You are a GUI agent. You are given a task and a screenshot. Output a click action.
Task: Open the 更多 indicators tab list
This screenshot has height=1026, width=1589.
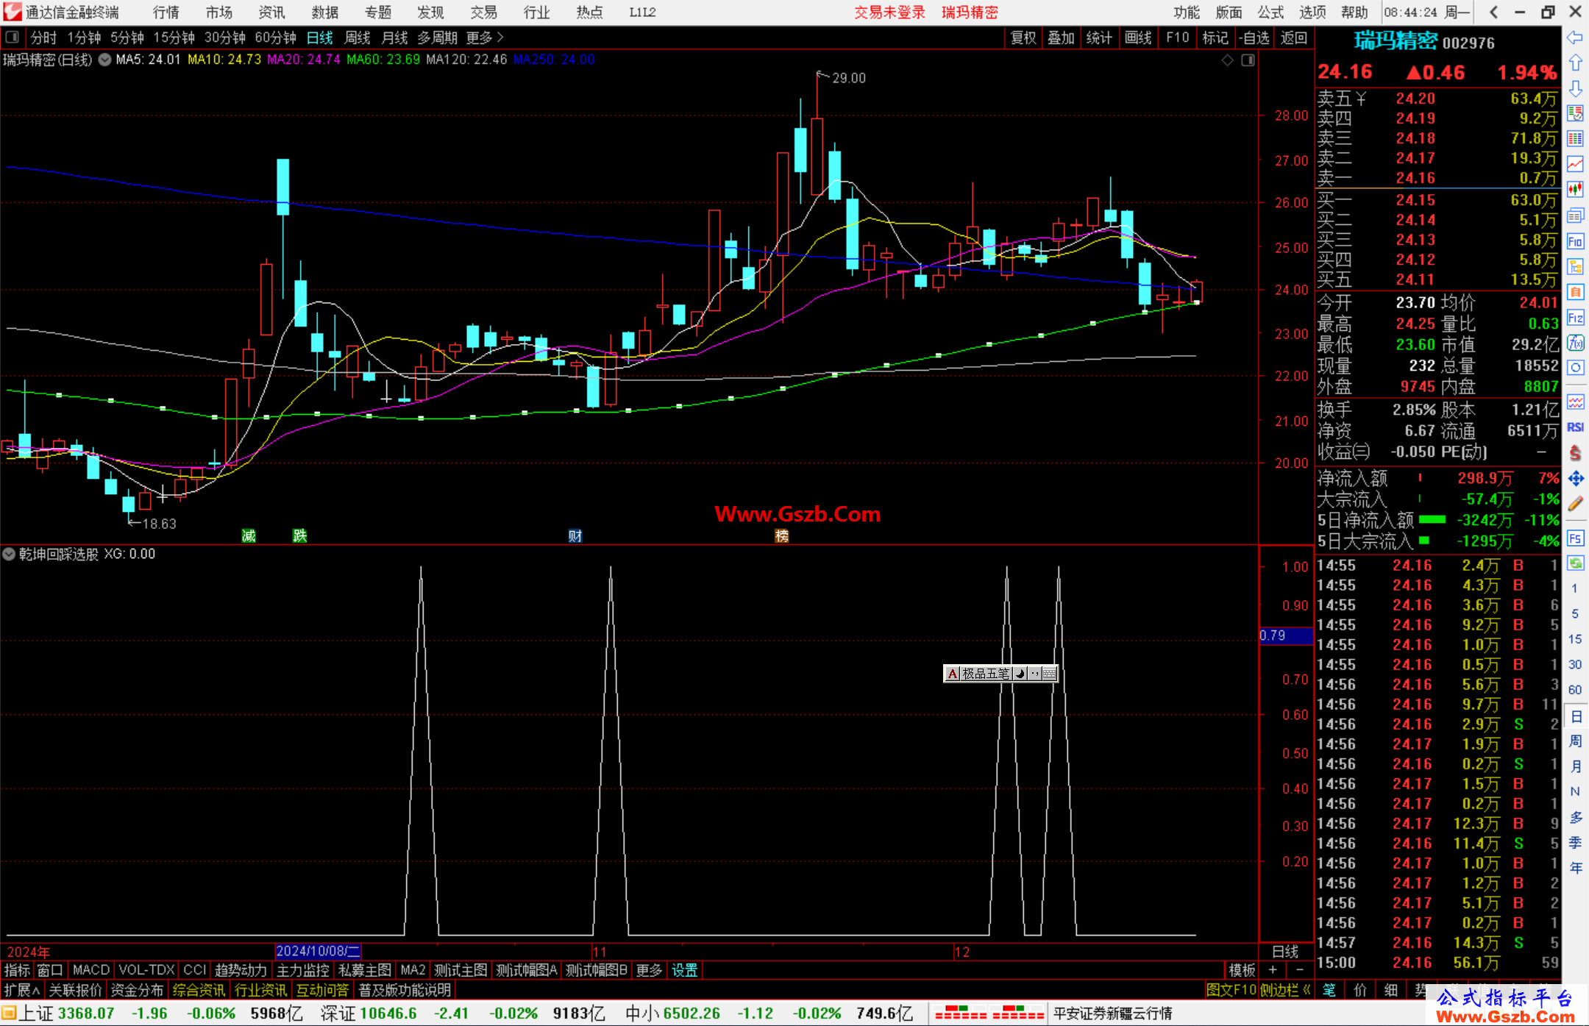pyautogui.click(x=649, y=970)
